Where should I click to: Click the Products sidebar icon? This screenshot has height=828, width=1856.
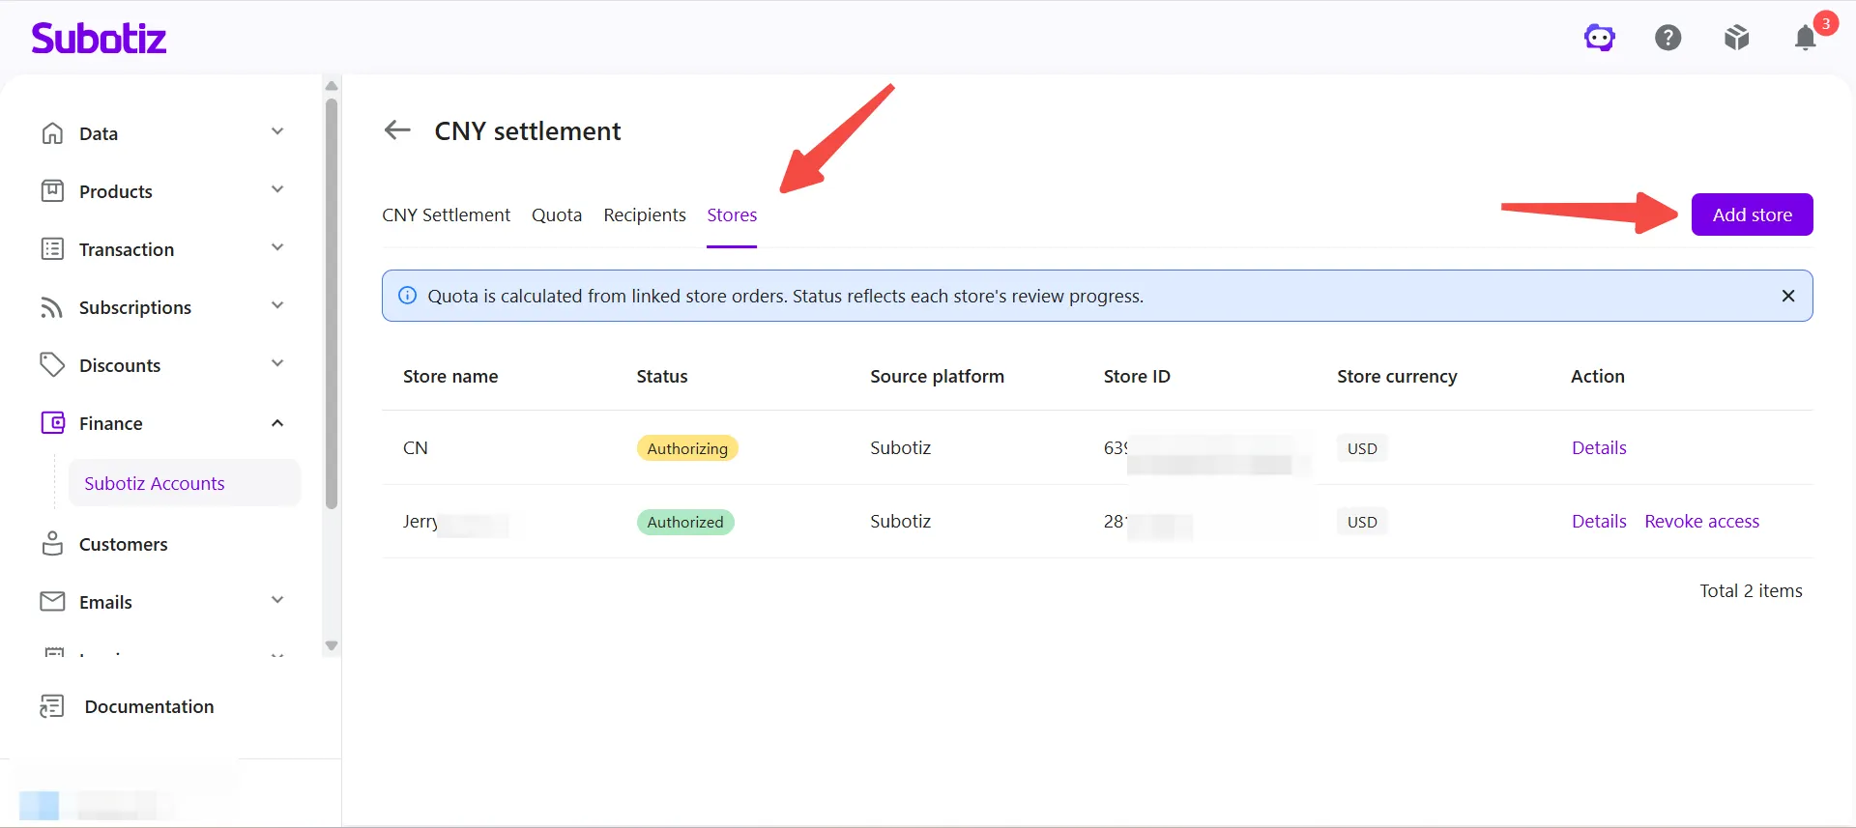(x=52, y=191)
